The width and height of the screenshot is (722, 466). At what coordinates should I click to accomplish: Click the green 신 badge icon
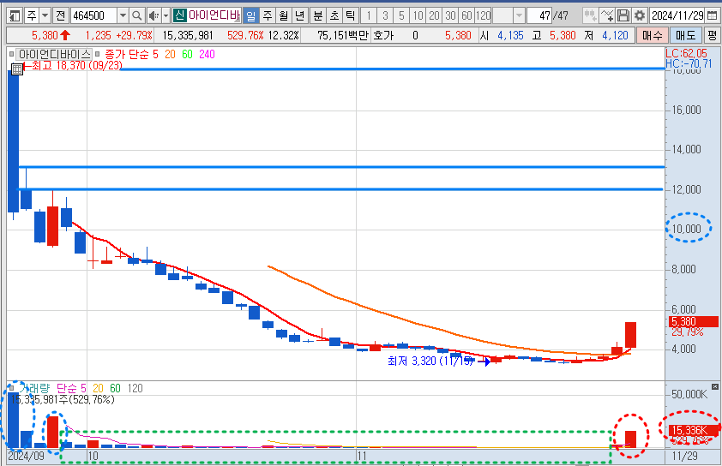click(x=179, y=15)
